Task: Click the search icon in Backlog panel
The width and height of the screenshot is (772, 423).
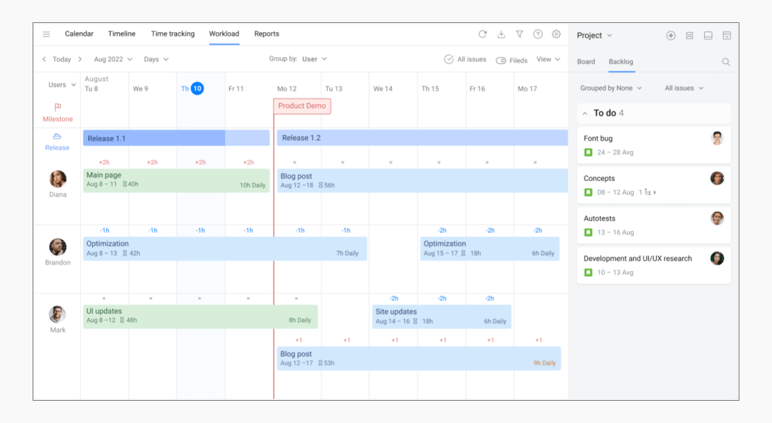Action: 726,62
